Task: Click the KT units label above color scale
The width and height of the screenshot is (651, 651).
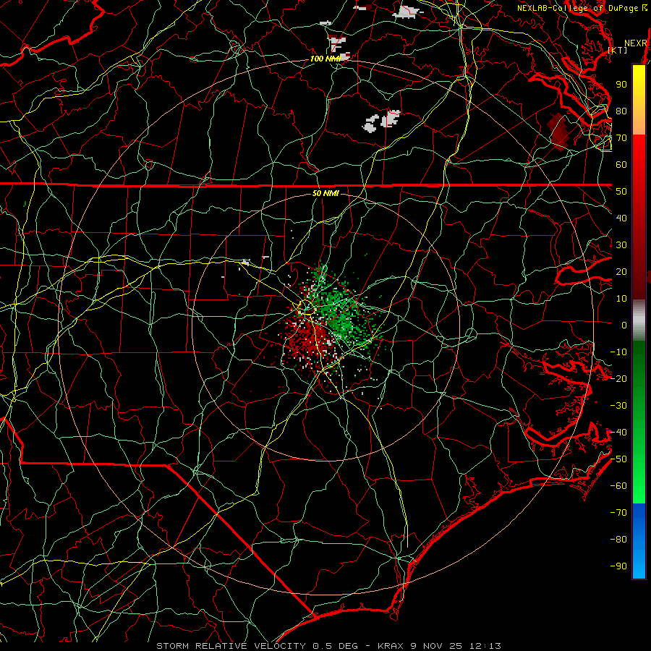Action: (x=618, y=50)
